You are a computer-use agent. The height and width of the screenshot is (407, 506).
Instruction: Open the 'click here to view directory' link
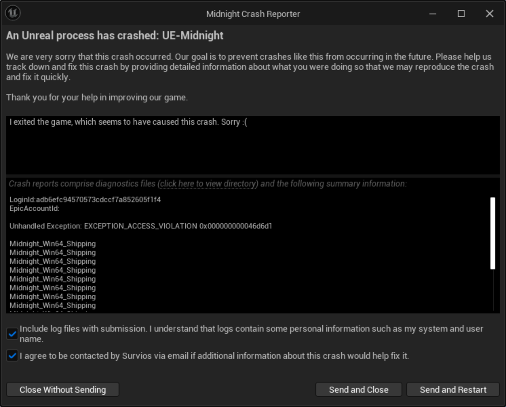point(208,184)
